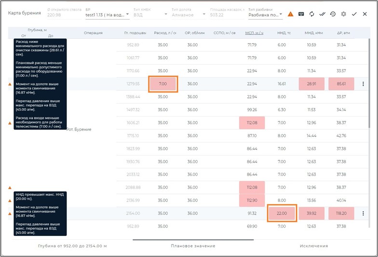
Task: Confirm with the single checkmark icon
Action: (354, 14)
